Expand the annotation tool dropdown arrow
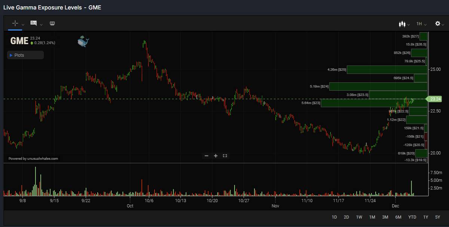 pyautogui.click(x=41, y=24)
